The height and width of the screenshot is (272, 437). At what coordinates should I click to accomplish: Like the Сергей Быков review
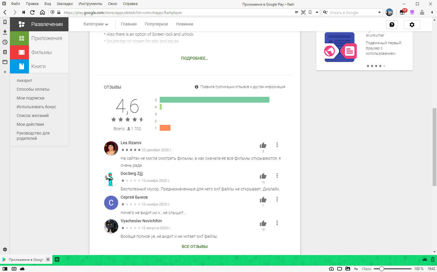pos(263,200)
